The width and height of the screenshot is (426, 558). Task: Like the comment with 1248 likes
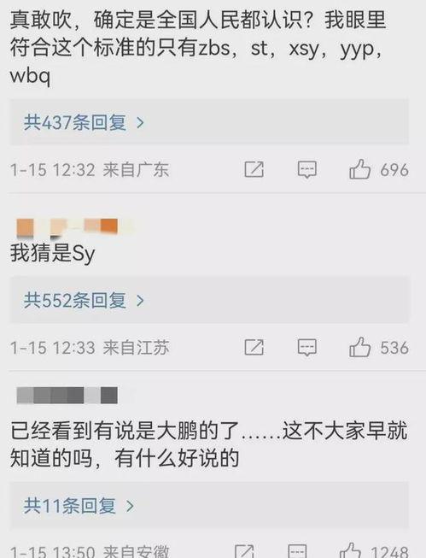coord(351,551)
